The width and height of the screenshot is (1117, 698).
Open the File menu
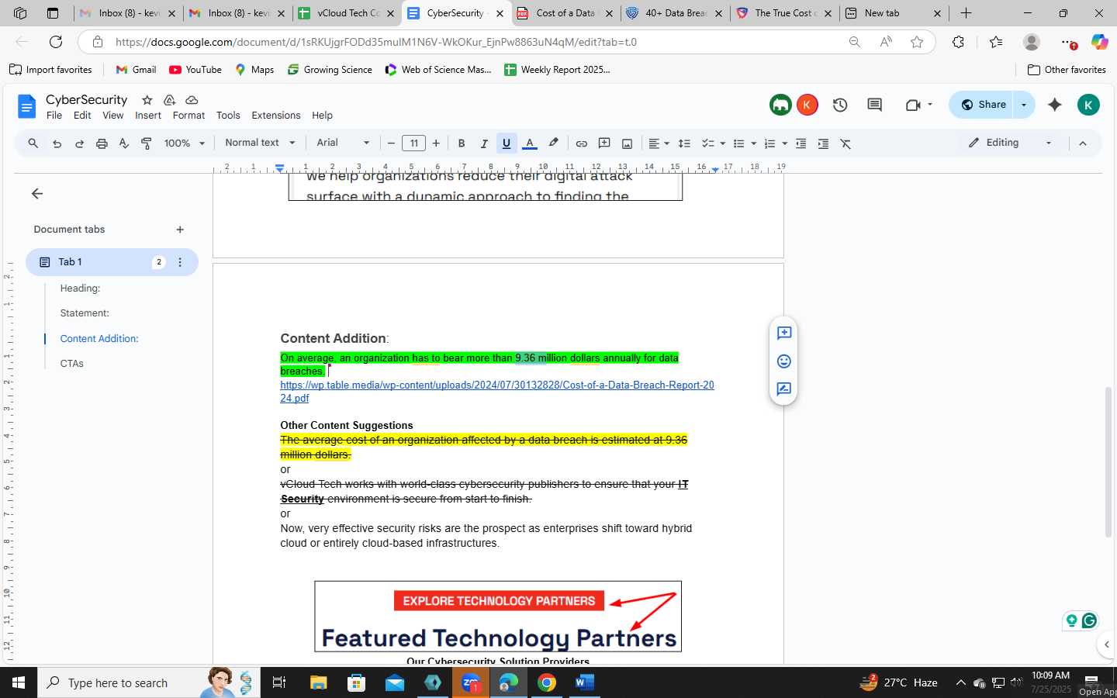(x=54, y=116)
